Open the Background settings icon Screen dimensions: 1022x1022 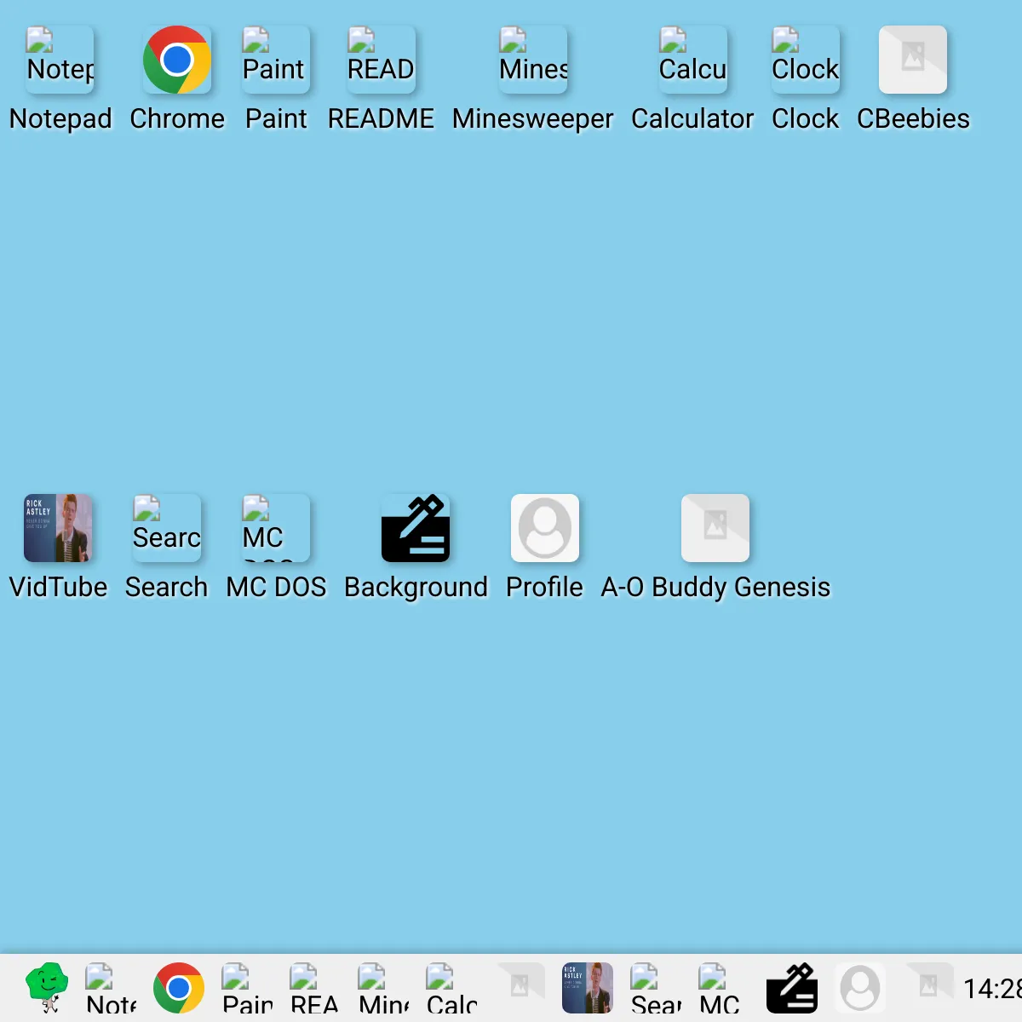tap(416, 527)
